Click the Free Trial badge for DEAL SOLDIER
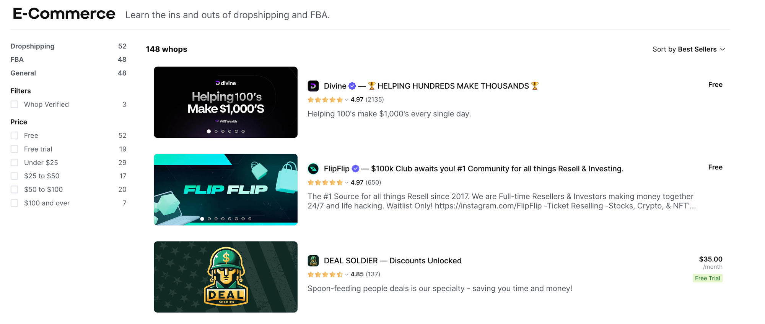 point(708,278)
